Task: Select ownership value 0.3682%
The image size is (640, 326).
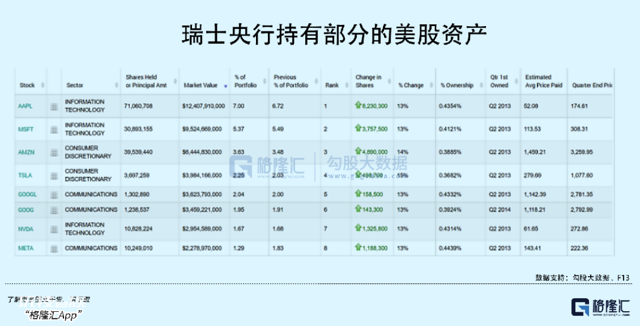Action: (x=450, y=175)
